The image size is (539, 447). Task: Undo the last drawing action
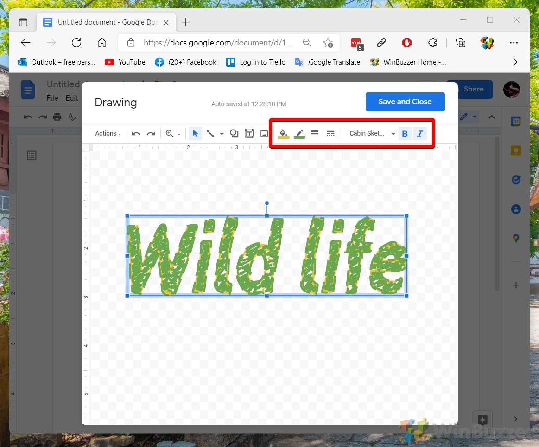click(136, 134)
